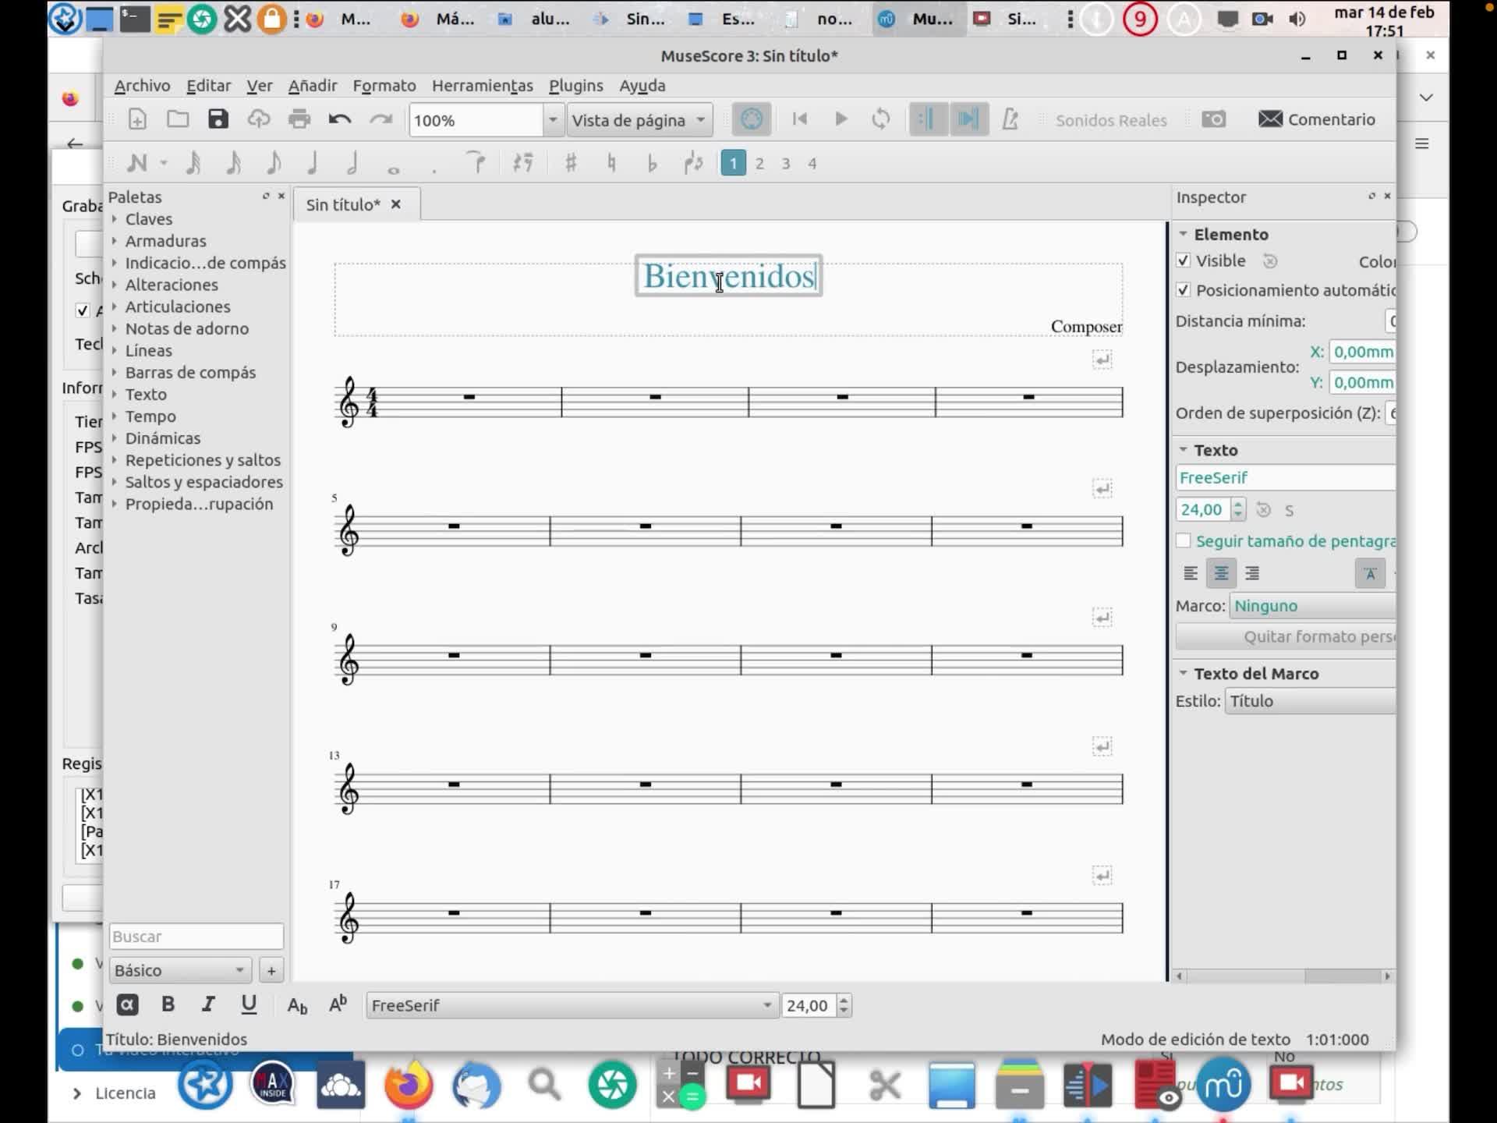Click the italic formatting button
Image resolution: width=1497 pixels, height=1123 pixels.
208,1004
